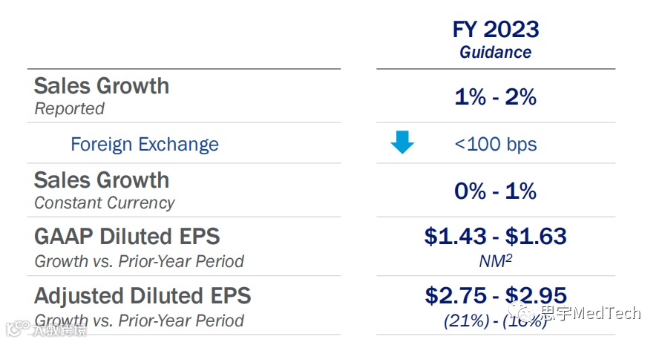
Task: Click the GAAP Diluted EPS label
Action: click(x=127, y=237)
